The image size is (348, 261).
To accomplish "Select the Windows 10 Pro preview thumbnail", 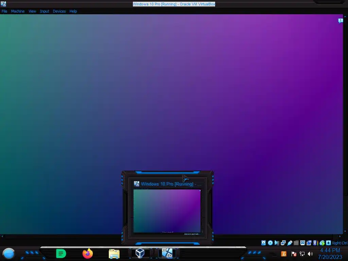I will (x=167, y=211).
